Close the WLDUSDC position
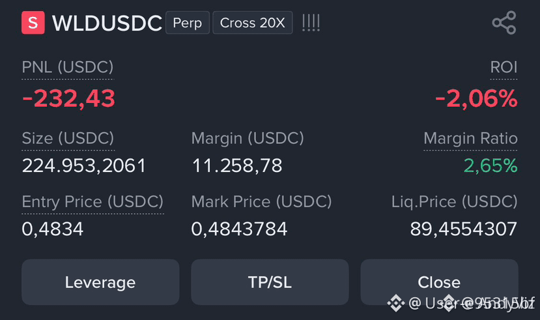Image resolution: width=540 pixels, height=320 pixels. point(440,282)
